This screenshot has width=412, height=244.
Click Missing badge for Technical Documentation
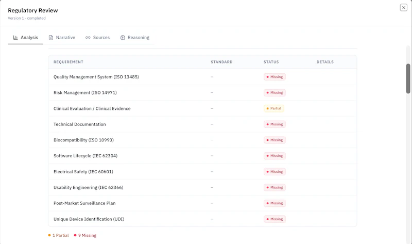point(274,124)
